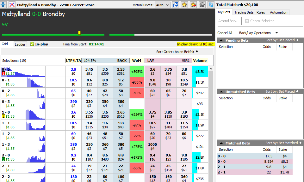Click the greyed Cancel Selected X icon
This screenshot has width=304, height=182.
point(247,21)
